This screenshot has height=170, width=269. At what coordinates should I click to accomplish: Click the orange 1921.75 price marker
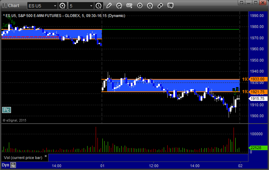pyautogui.click(x=258, y=92)
